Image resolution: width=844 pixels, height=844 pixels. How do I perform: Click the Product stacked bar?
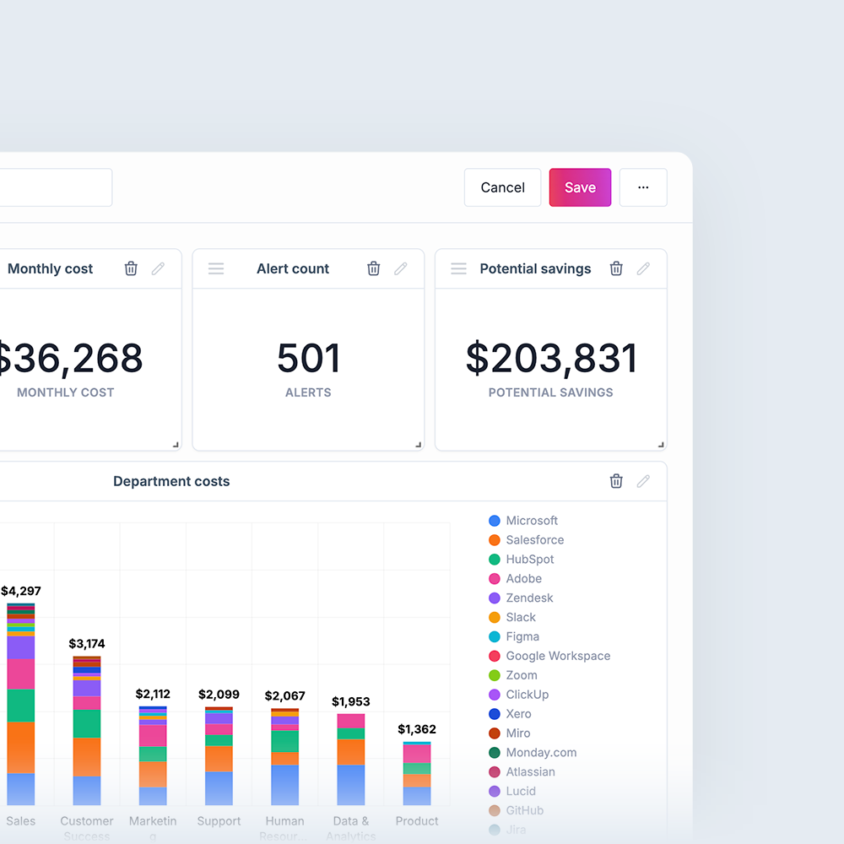coord(417,773)
